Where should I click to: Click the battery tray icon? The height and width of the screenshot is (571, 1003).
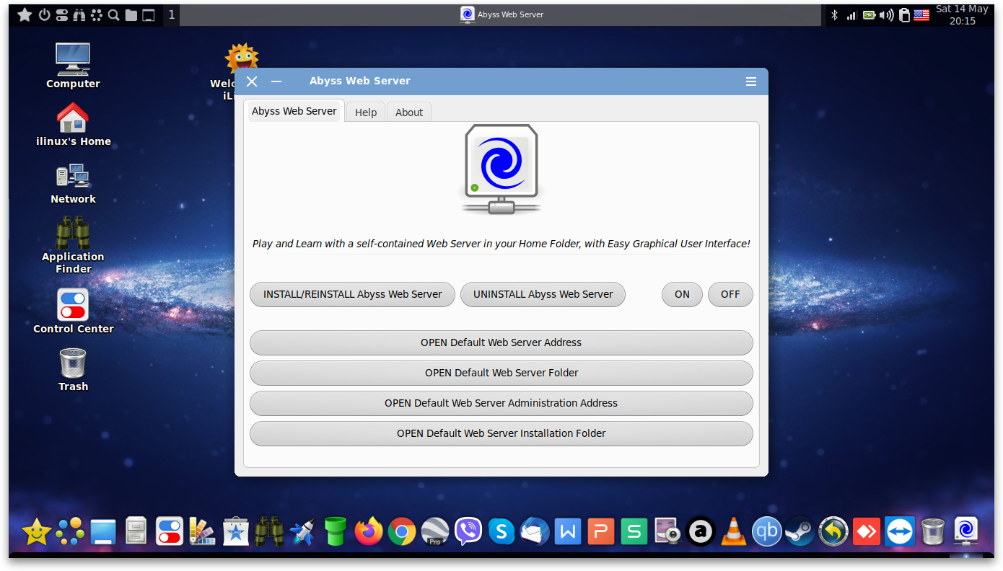point(870,14)
